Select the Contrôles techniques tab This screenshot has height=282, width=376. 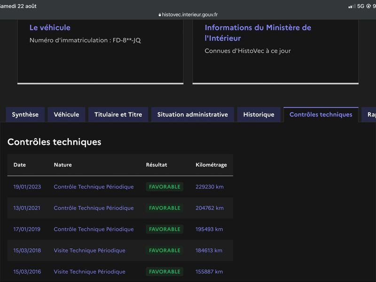tap(321, 115)
